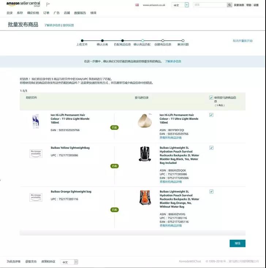Click file title Buibao Yellow lightweightbag

[x=70, y=148]
